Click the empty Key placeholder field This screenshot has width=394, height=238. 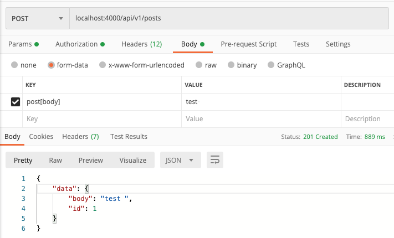tap(102, 119)
